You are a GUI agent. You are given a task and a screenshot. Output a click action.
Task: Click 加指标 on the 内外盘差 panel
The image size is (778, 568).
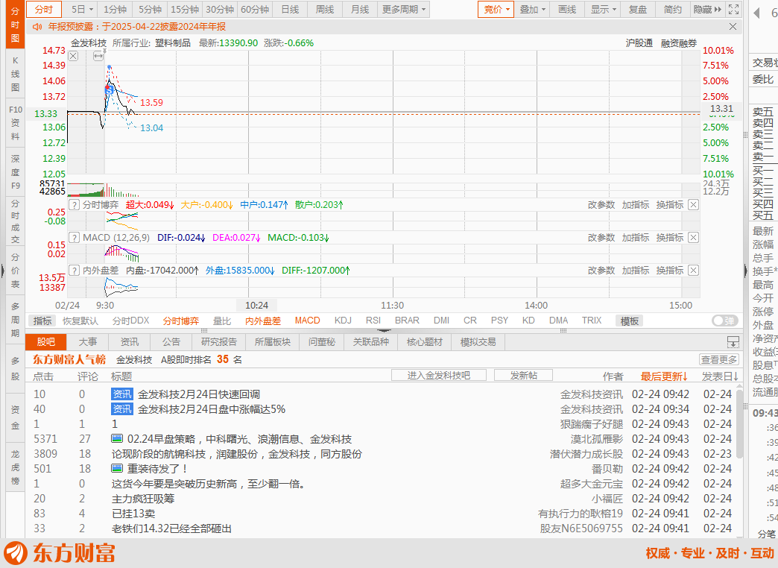pyautogui.click(x=635, y=271)
